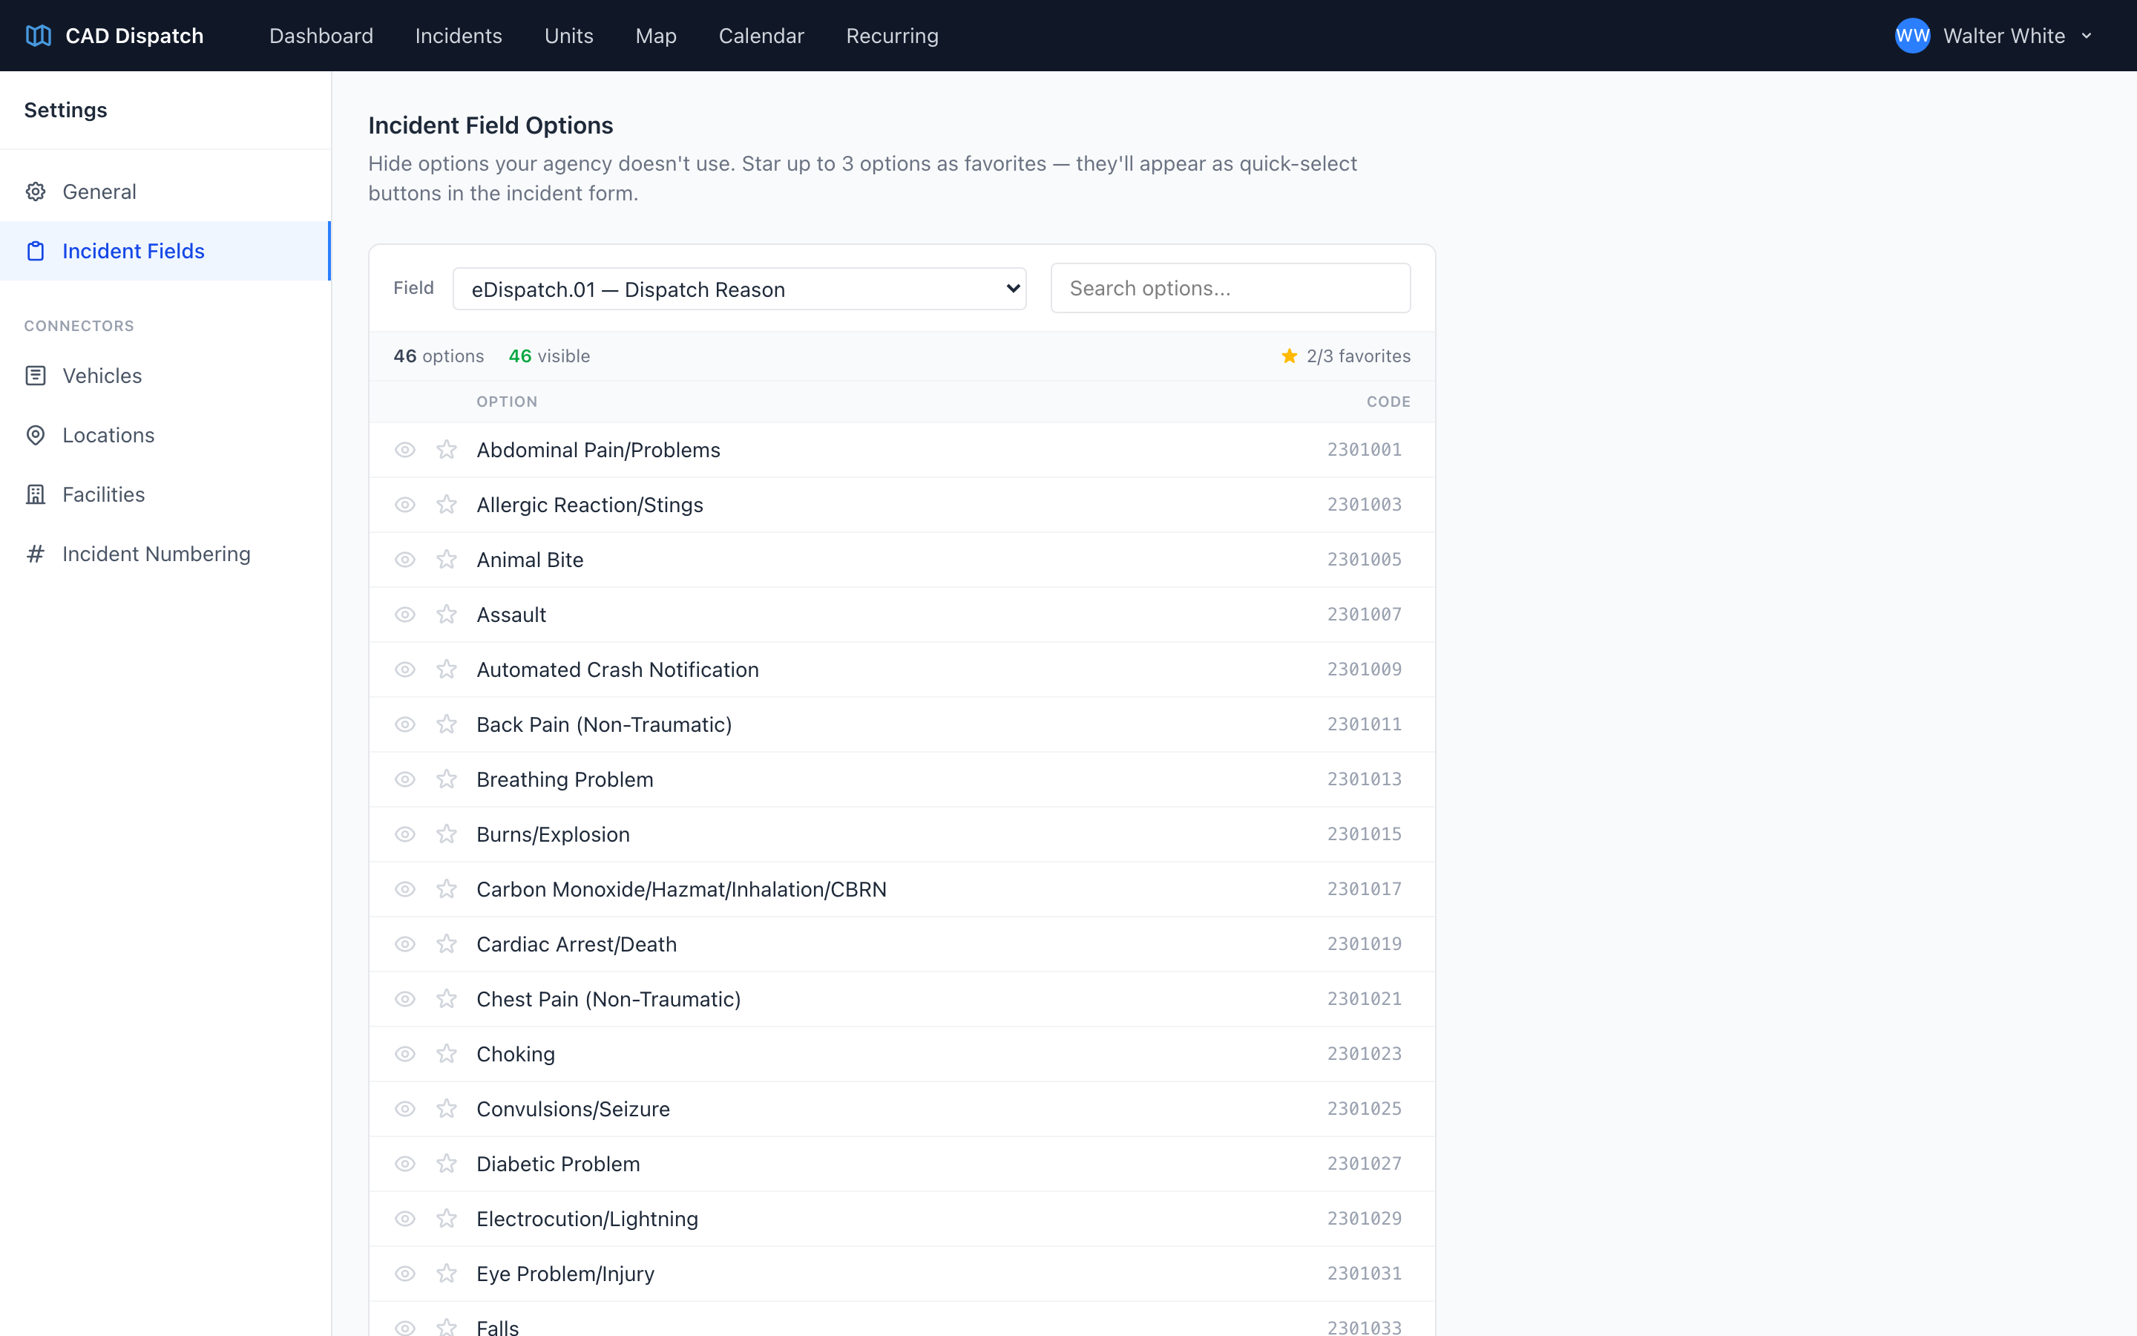
Task: Star Convulsions/Seizure as favorite
Action: [x=447, y=1108]
